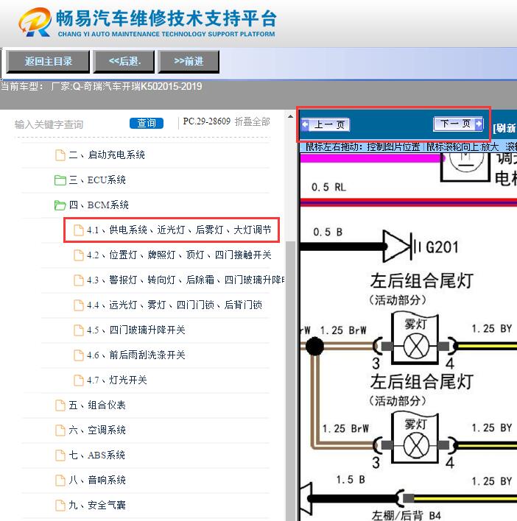Screen dimensions: 517x521
Task: Open 八、音响系统 tree item
Action: [97, 480]
